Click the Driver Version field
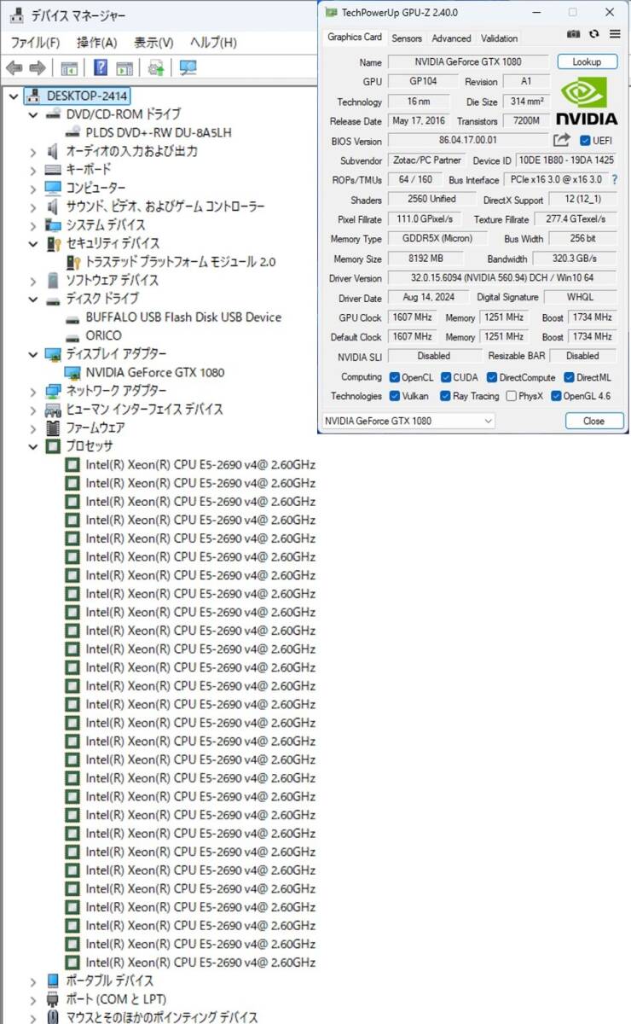This screenshot has width=631, height=1024. [502, 278]
